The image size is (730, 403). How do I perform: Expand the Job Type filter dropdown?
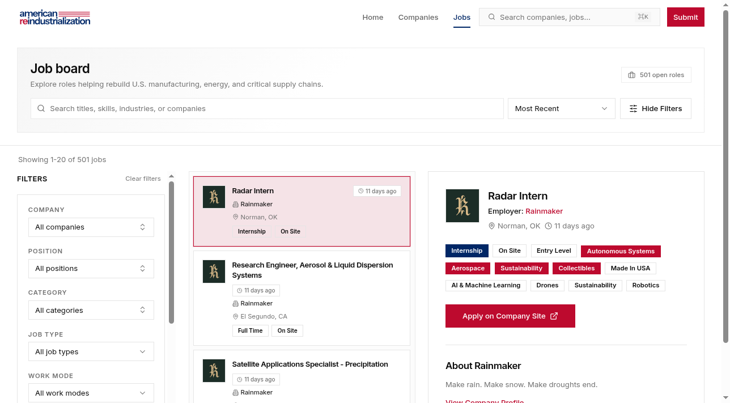pos(91,351)
